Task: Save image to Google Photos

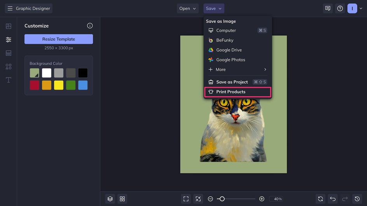Action: click(237, 60)
